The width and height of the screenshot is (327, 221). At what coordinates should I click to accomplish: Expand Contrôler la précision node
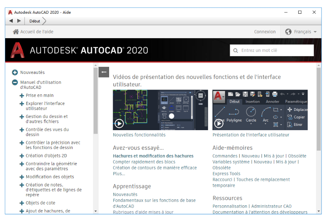(22, 143)
